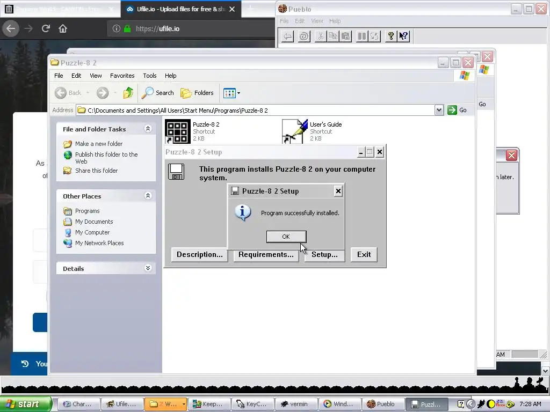Click the floppy disk icon in setup window
550x412 pixels.
[x=176, y=172]
